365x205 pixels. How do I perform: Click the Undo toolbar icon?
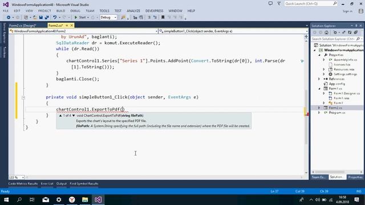55,18
